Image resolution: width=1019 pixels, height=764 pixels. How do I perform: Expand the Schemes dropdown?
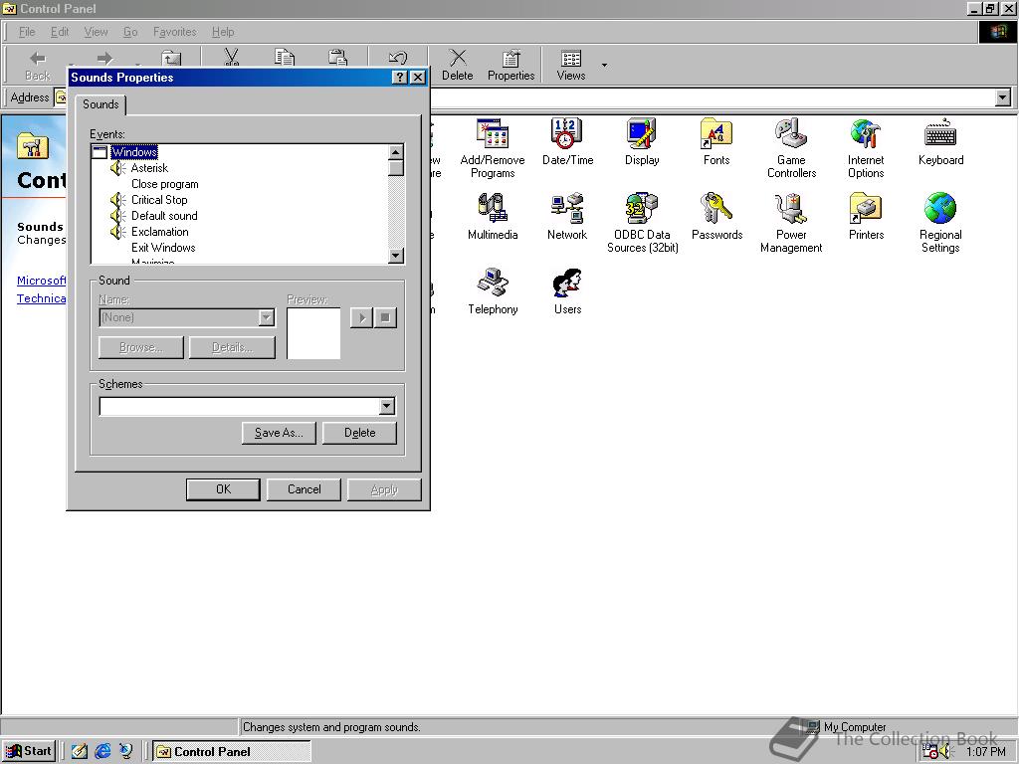click(387, 406)
